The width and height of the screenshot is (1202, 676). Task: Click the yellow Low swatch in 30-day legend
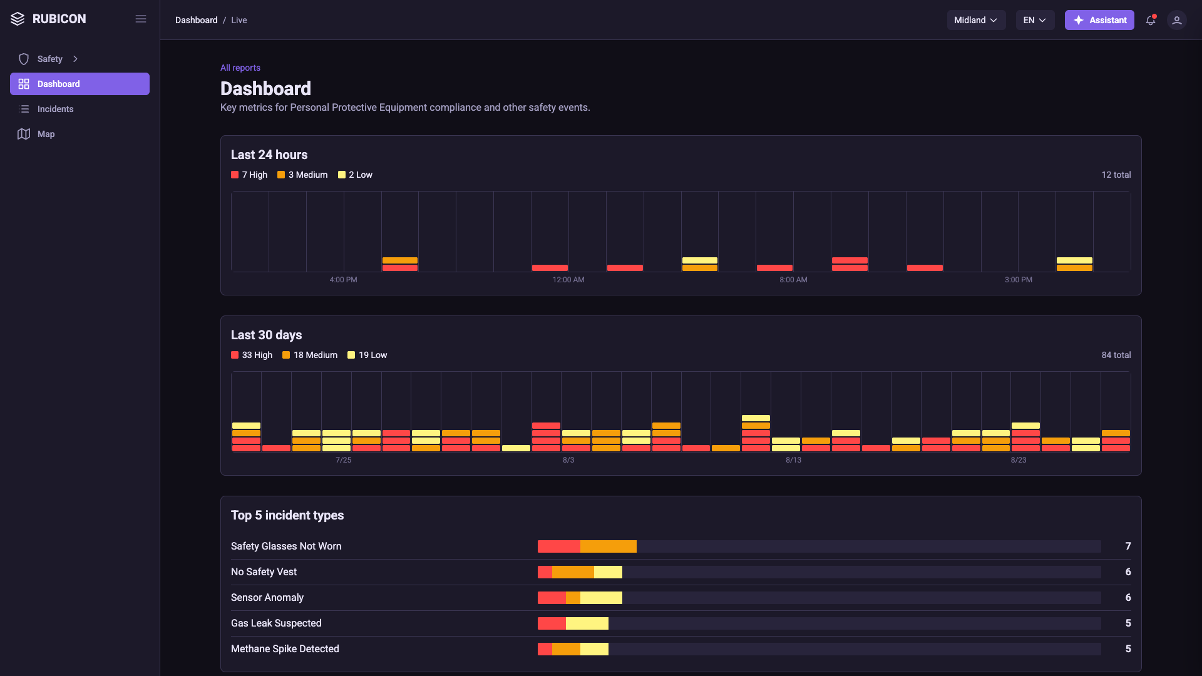[x=351, y=355]
